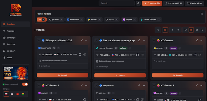Choose the Vietnamese flag language

coord(18,94)
